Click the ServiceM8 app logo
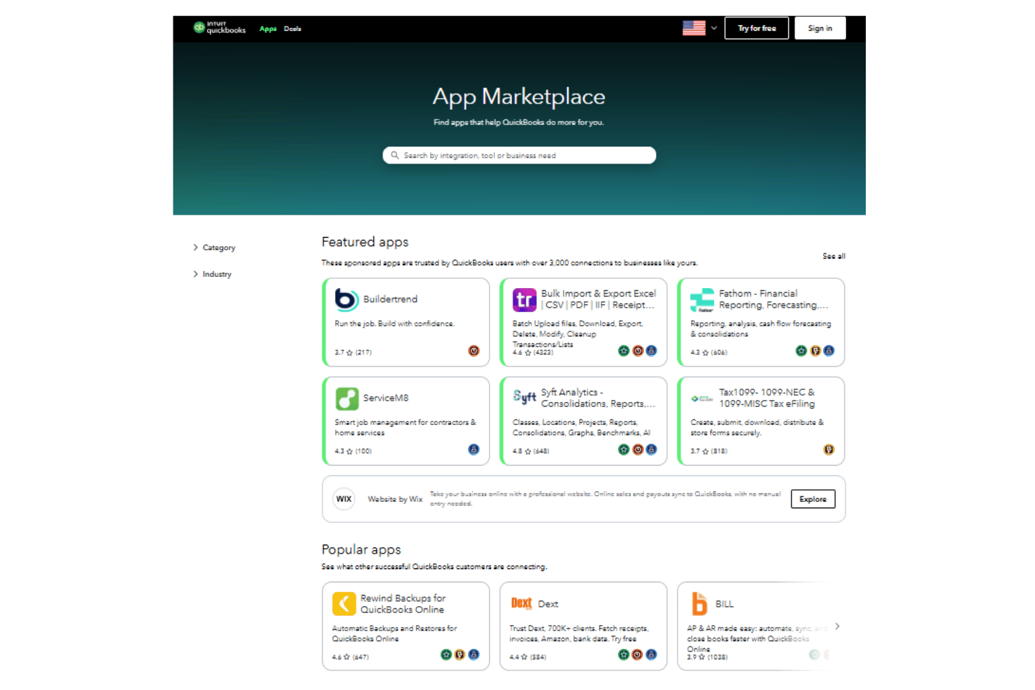Viewport: 1035px width, 690px height. click(347, 398)
